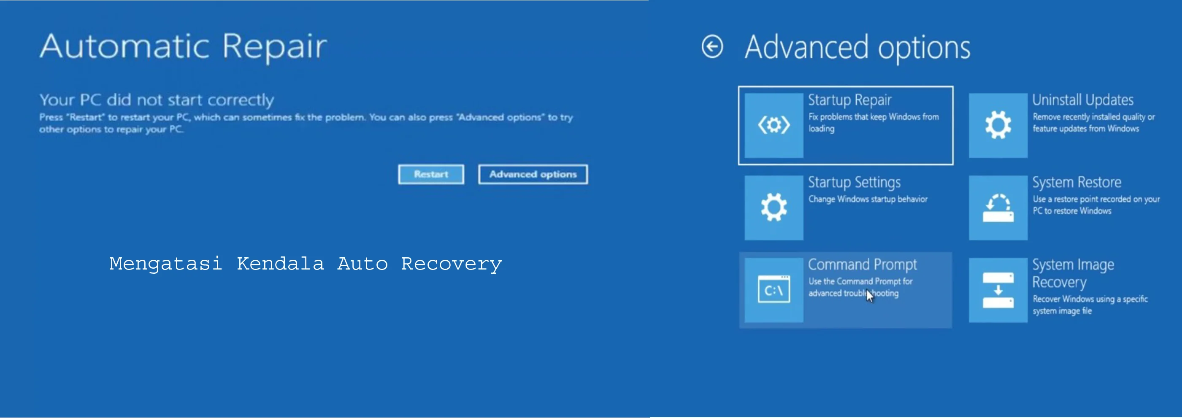Select the System Image Recovery title
The height and width of the screenshot is (418, 1182).
pyautogui.click(x=1073, y=273)
